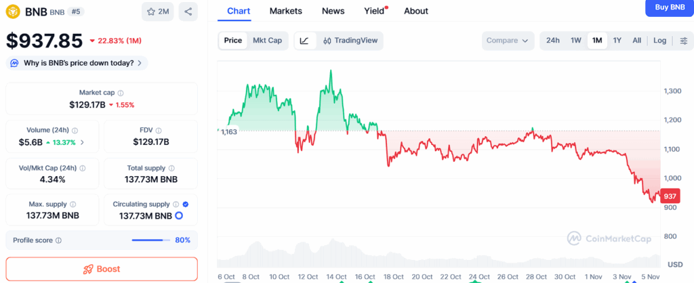Toggle Log scale on the chart

[659, 41]
